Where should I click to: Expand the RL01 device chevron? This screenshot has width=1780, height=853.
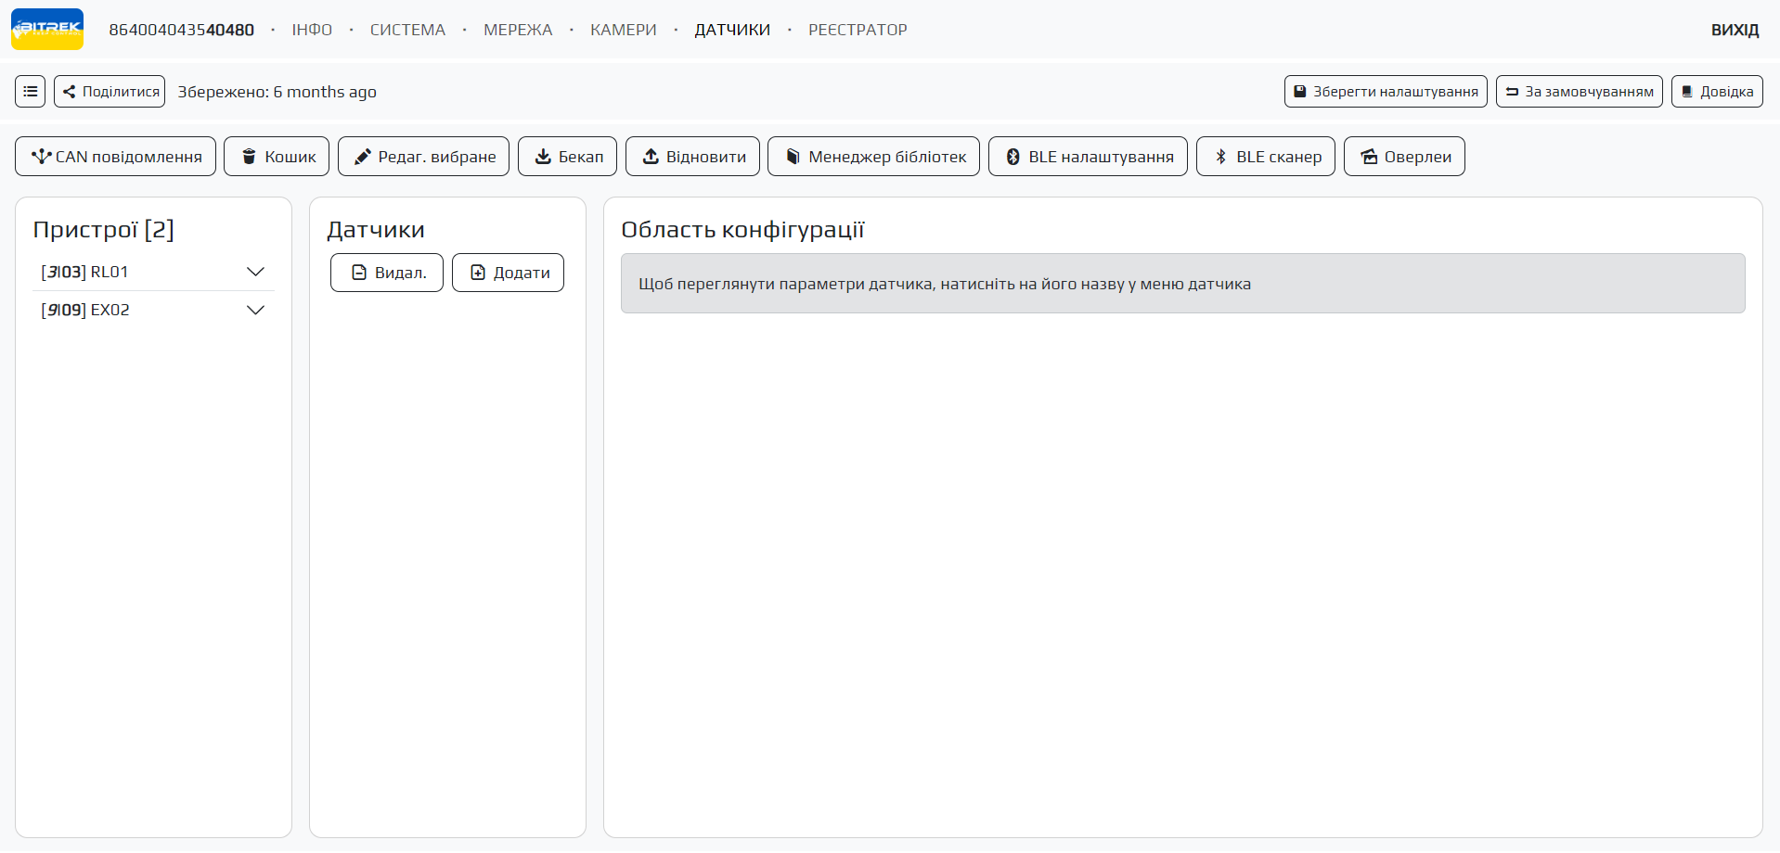tap(255, 272)
